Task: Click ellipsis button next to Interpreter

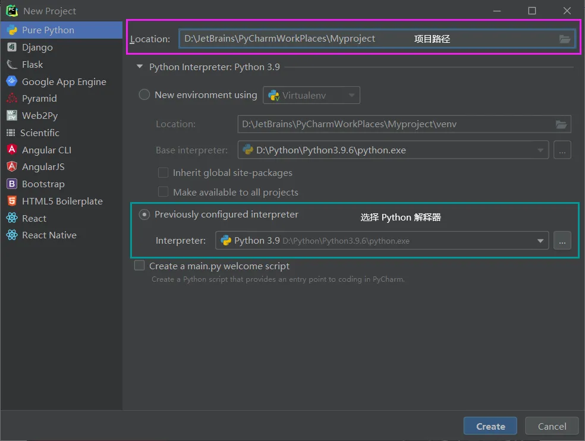Action: click(562, 241)
